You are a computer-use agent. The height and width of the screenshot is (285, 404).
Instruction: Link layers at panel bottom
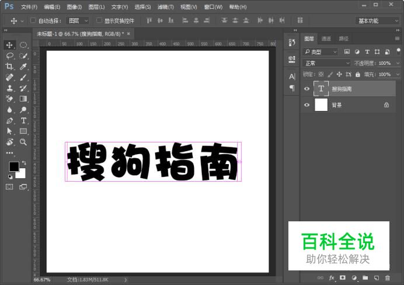tap(321, 278)
